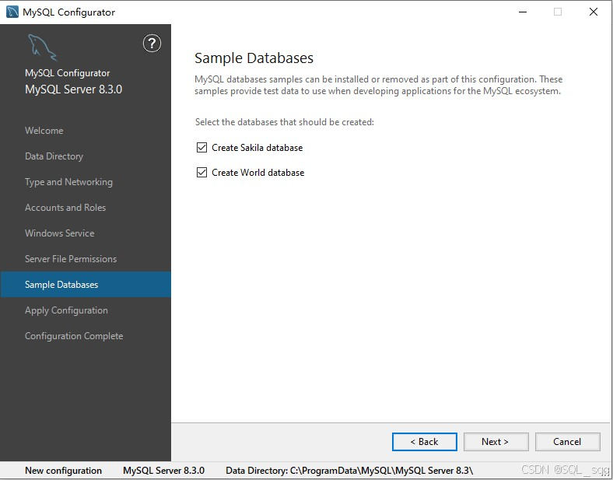Image resolution: width=613 pixels, height=480 pixels.
Task: Uncheck Create Sakila database checkbox
Action: [x=201, y=147]
